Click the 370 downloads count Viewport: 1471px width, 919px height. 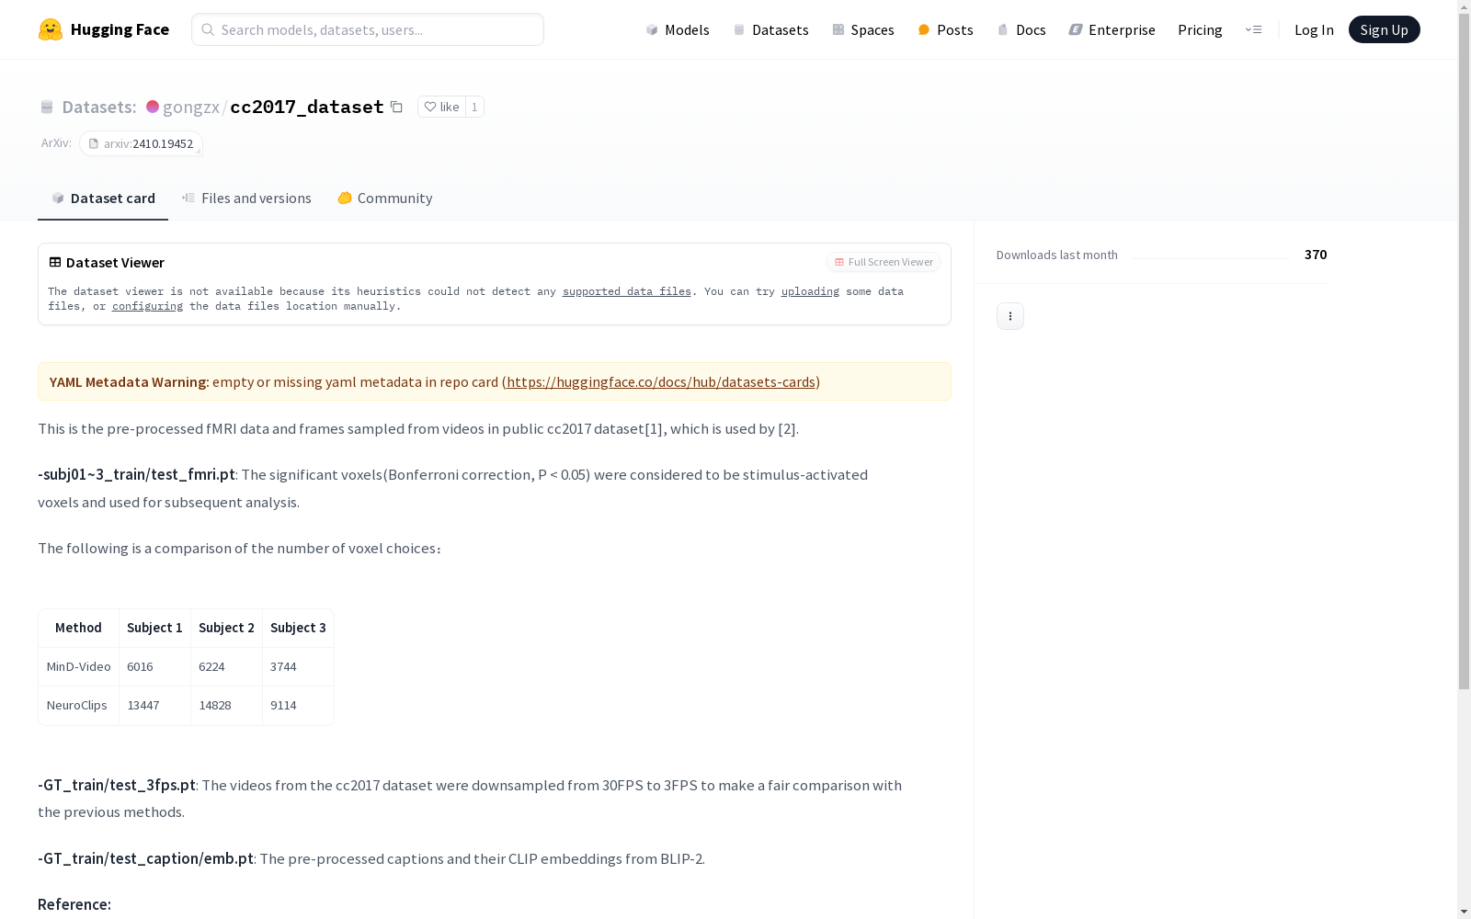[x=1316, y=255]
